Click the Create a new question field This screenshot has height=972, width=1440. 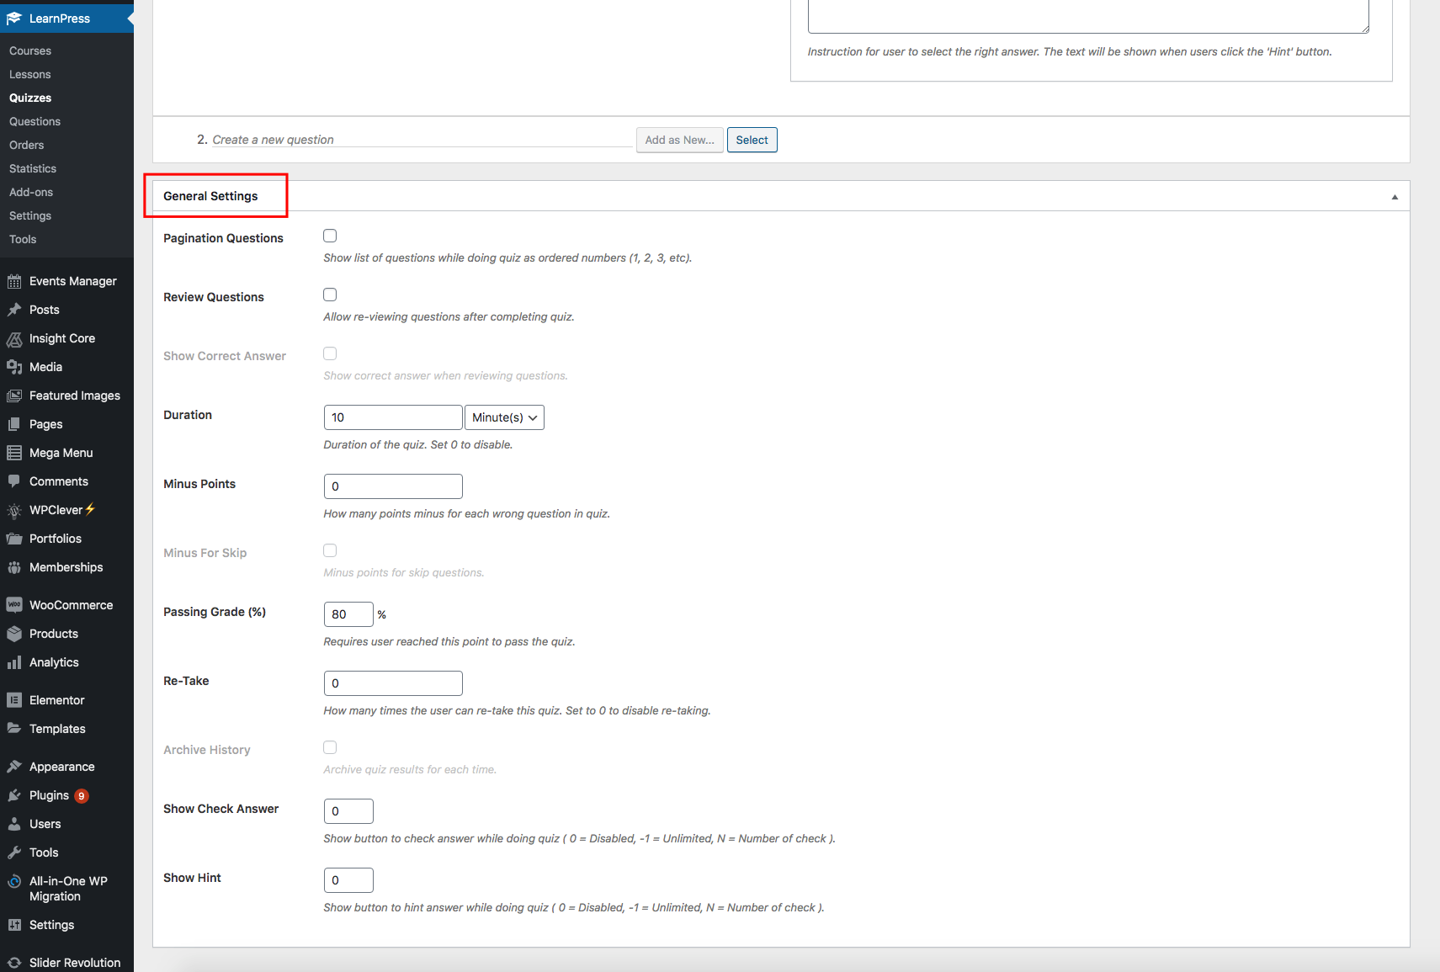[x=421, y=140]
